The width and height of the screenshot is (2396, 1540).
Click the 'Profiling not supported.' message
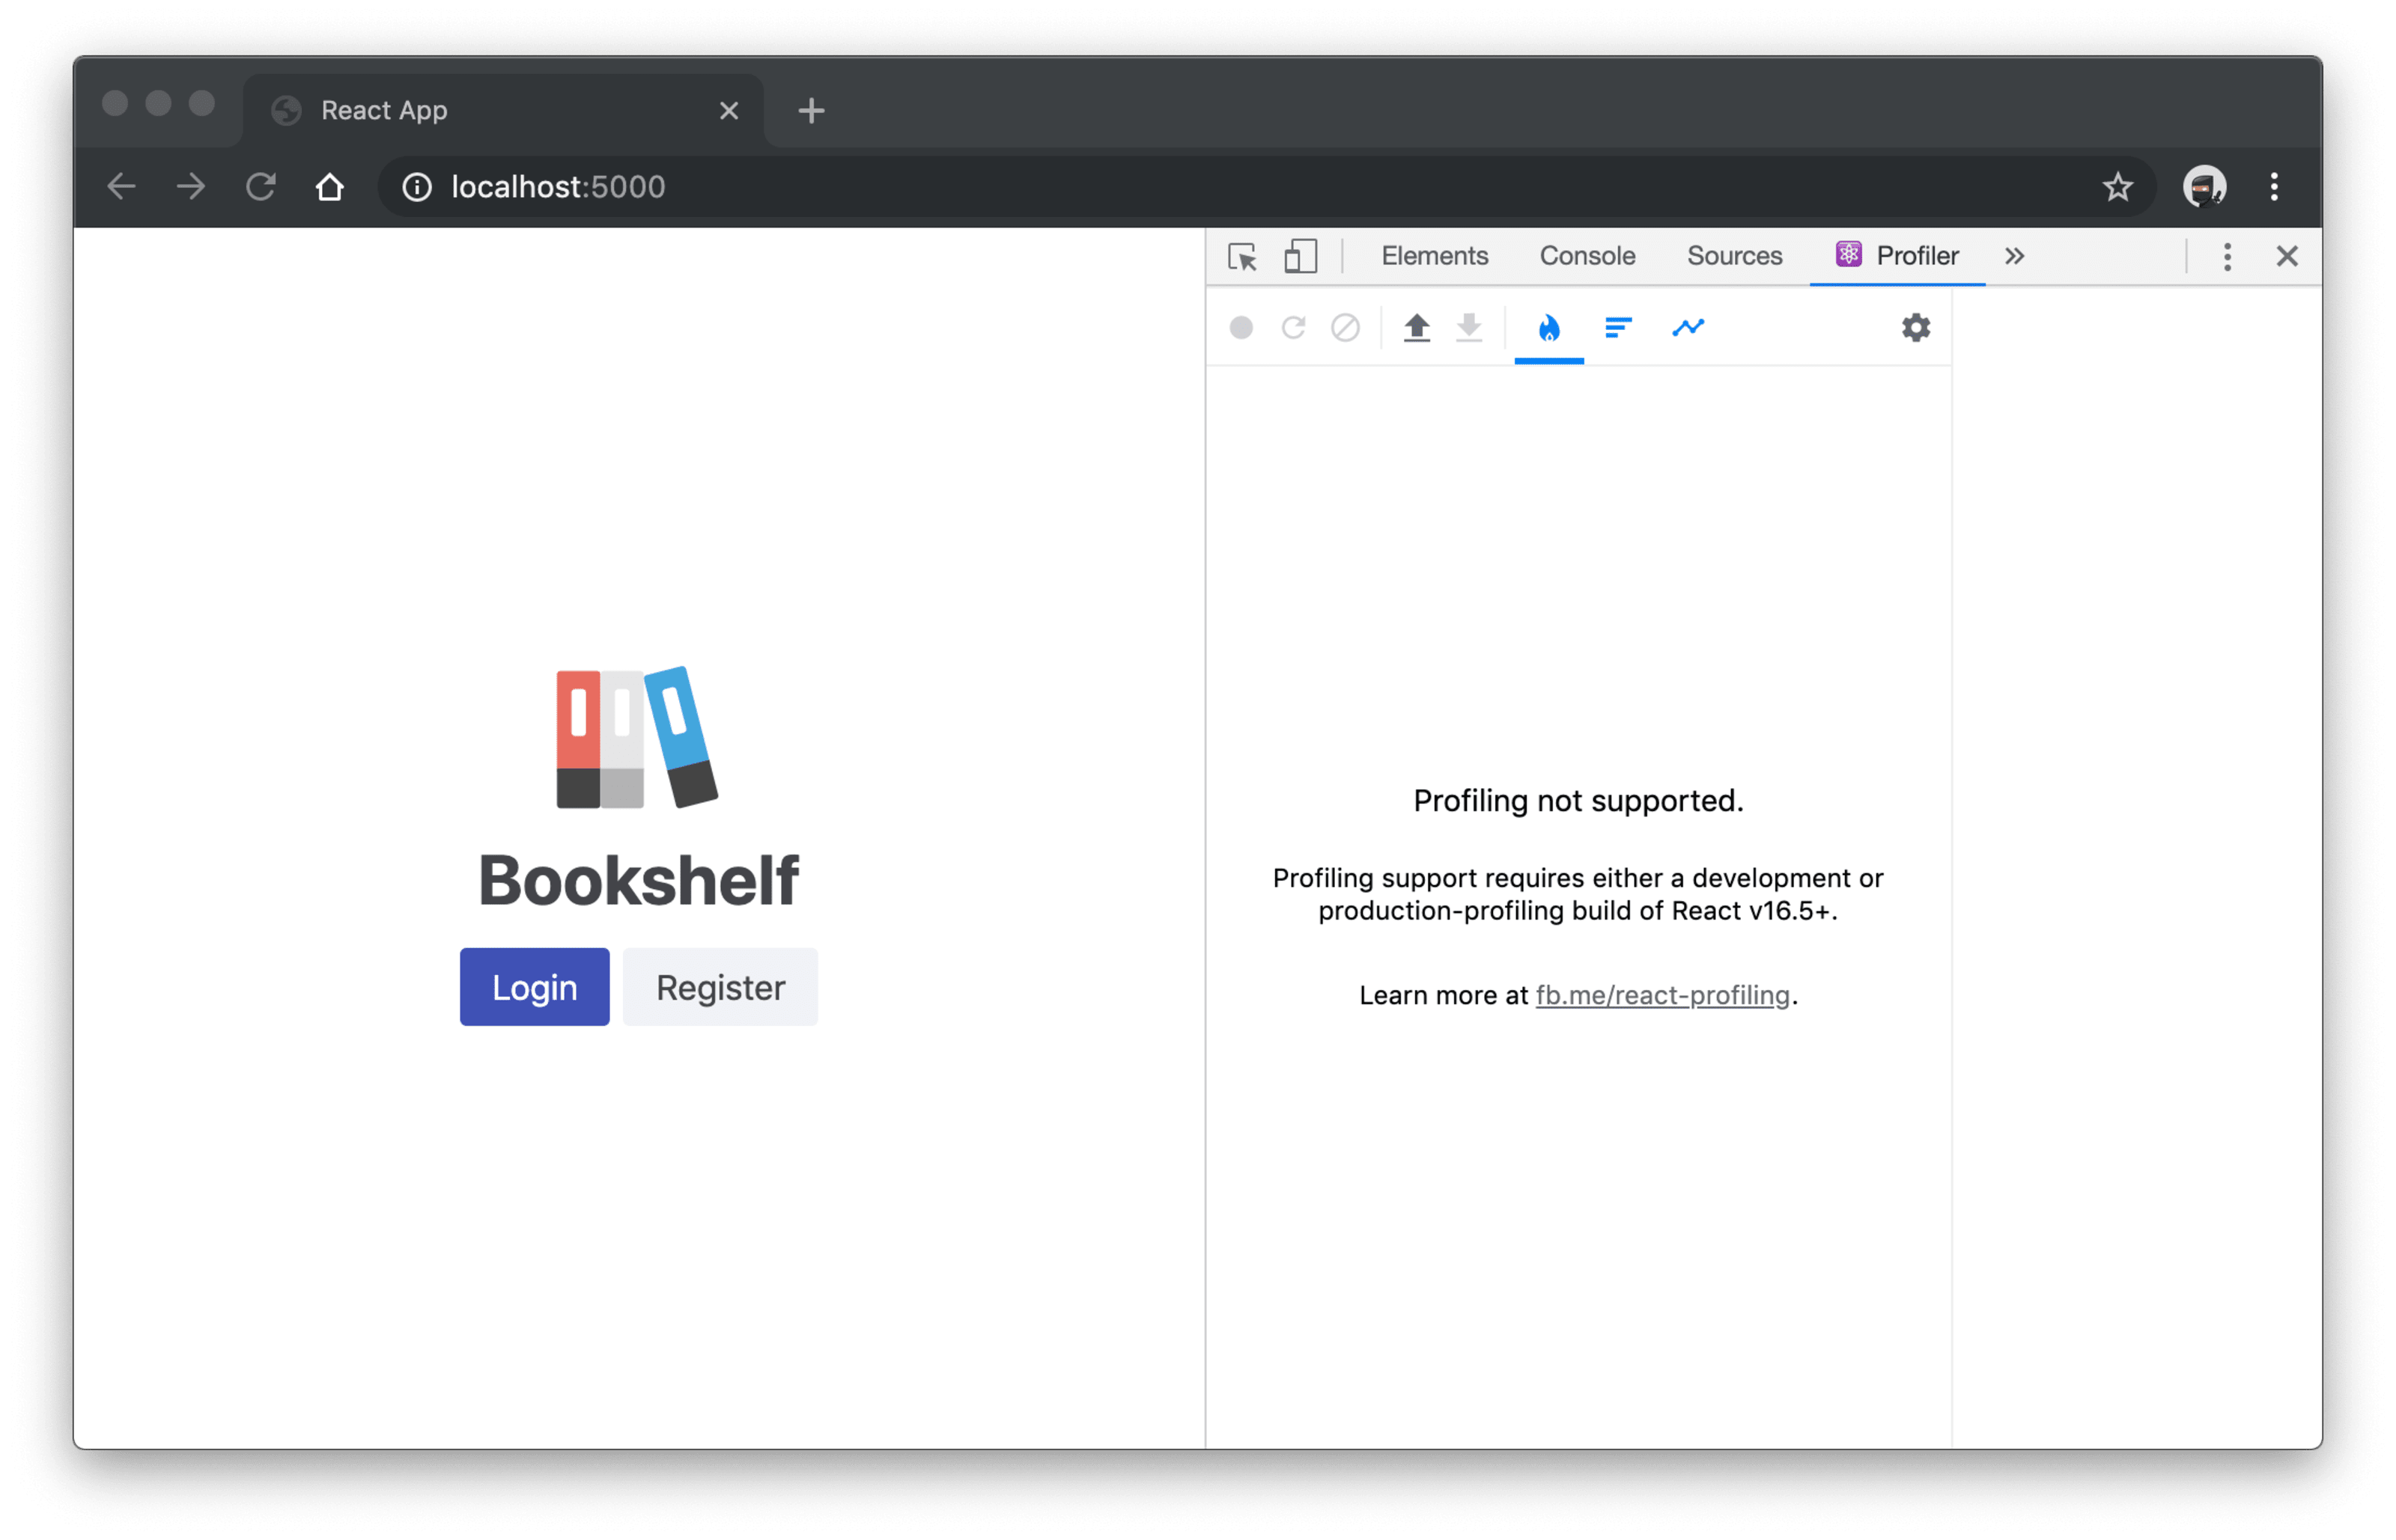click(x=1578, y=801)
